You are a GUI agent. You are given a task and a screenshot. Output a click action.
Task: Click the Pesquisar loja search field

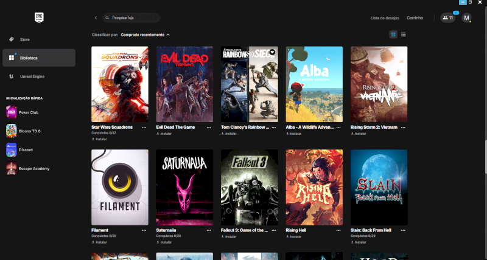(x=131, y=18)
